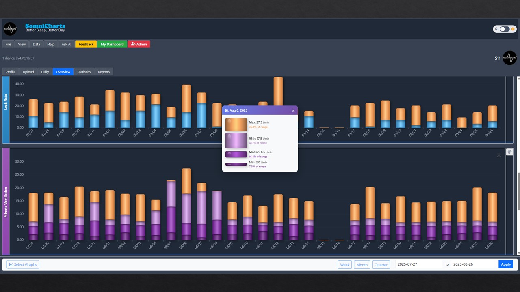Screen dimensions: 520x292
Task: Click the purple Median swatch in the popup
Action: (x=236, y=154)
